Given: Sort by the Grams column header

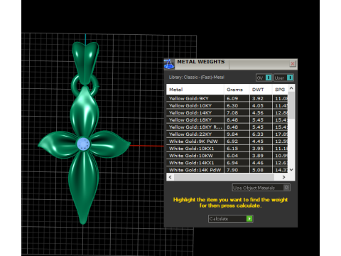Looking at the screenshot, I should (237, 90).
